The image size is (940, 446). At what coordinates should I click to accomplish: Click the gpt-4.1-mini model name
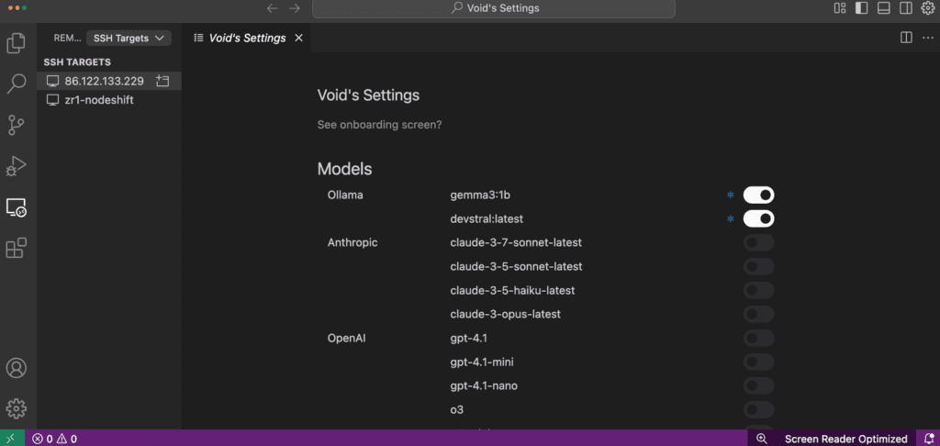tap(482, 362)
